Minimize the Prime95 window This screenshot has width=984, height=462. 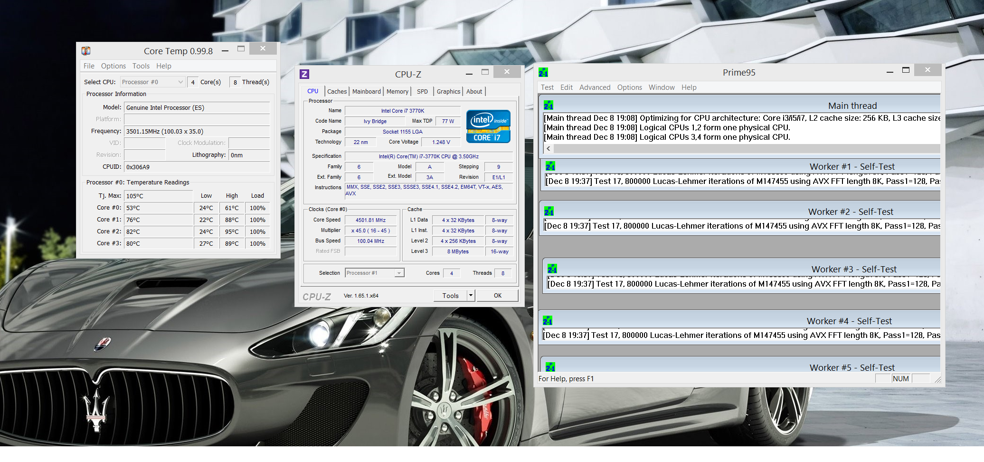[x=890, y=72]
